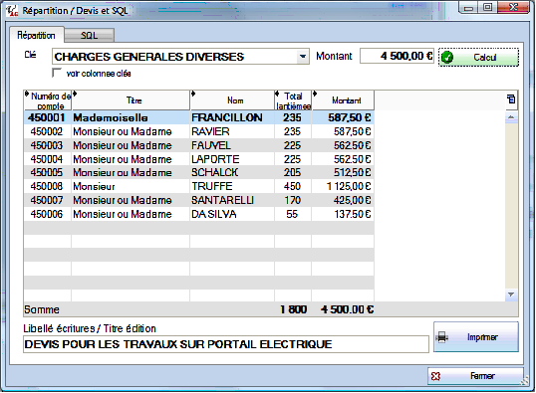The image size is (536, 393).
Task: Sort by the Titre column header
Action: click(131, 100)
